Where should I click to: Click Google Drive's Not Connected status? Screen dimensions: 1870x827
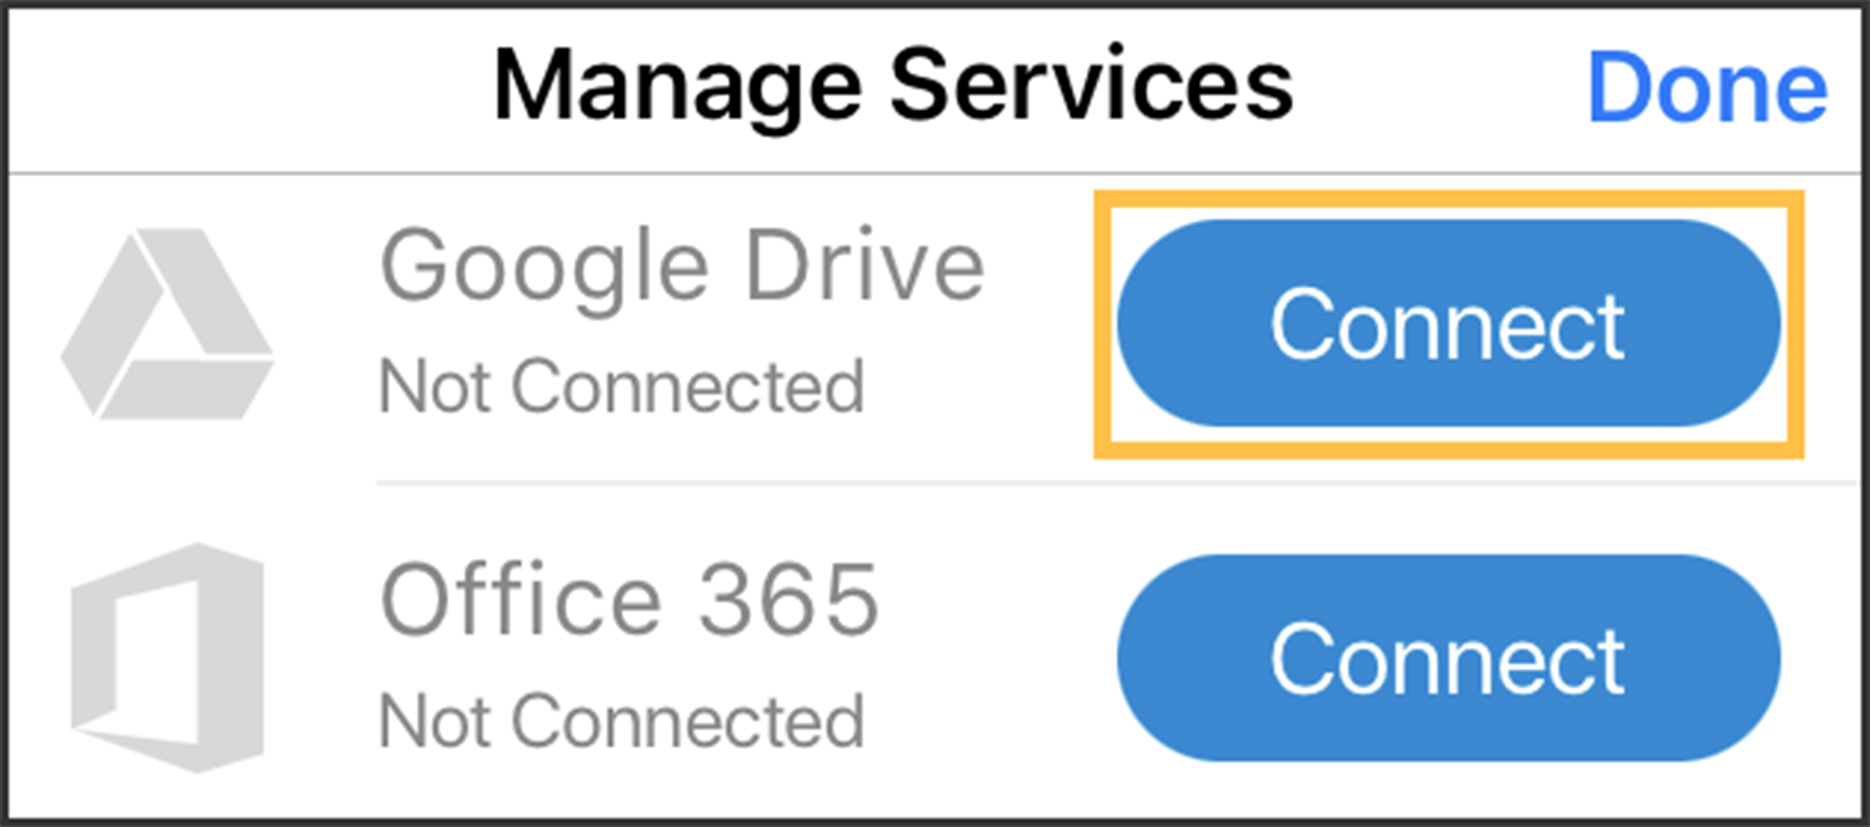pyautogui.click(x=621, y=387)
